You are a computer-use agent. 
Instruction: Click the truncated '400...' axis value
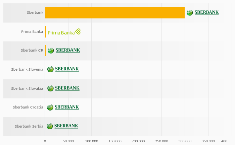pos(226,141)
